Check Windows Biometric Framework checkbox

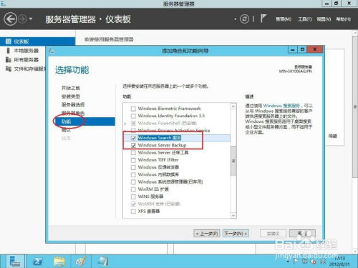[133, 109]
